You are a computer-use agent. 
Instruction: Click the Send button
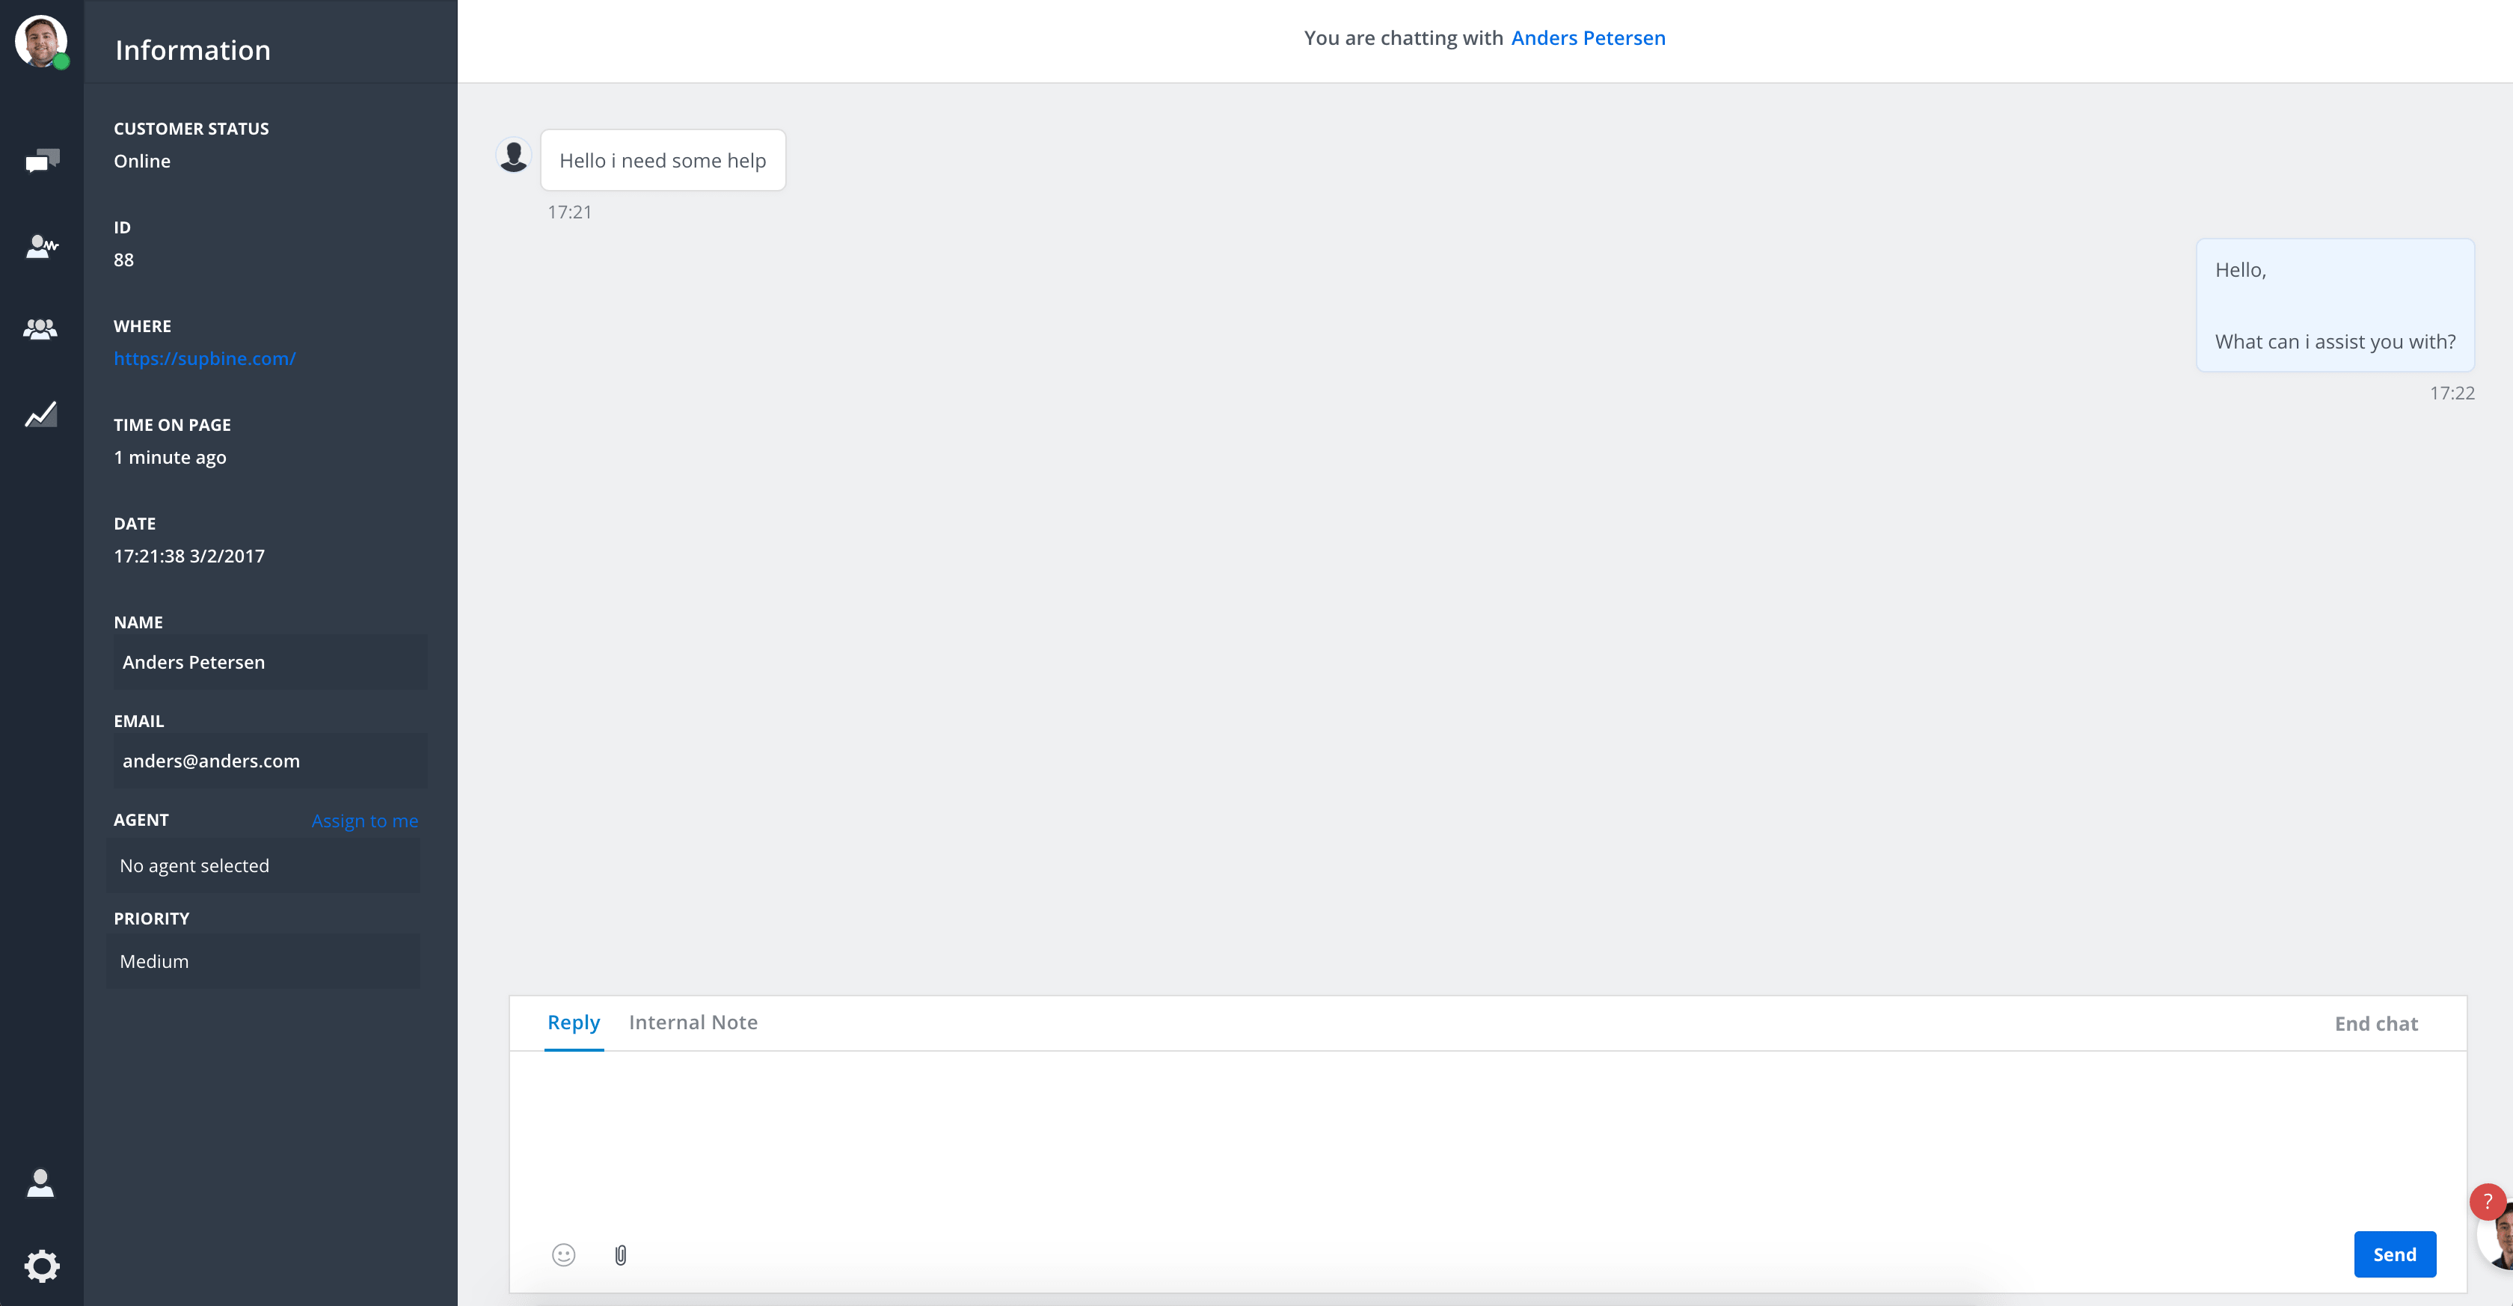2395,1254
